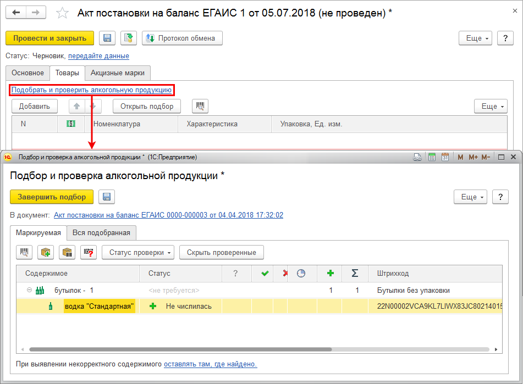
Task: Open Акт постановки на баланс ЕГАИС 0000-000003 link
Action: 168,215
